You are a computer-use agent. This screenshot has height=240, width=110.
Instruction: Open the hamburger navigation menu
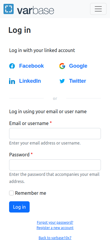[x=98, y=9]
